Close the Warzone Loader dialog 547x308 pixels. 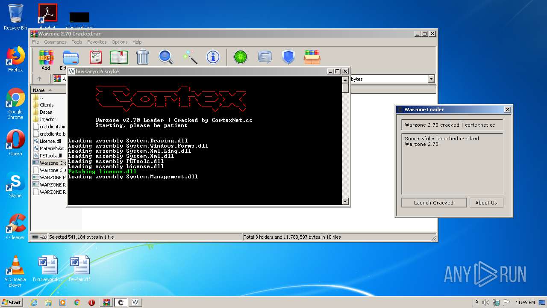coord(507,110)
